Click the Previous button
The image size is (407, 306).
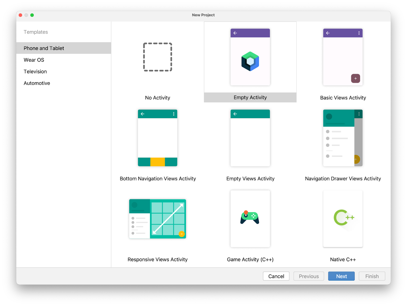(x=309, y=276)
